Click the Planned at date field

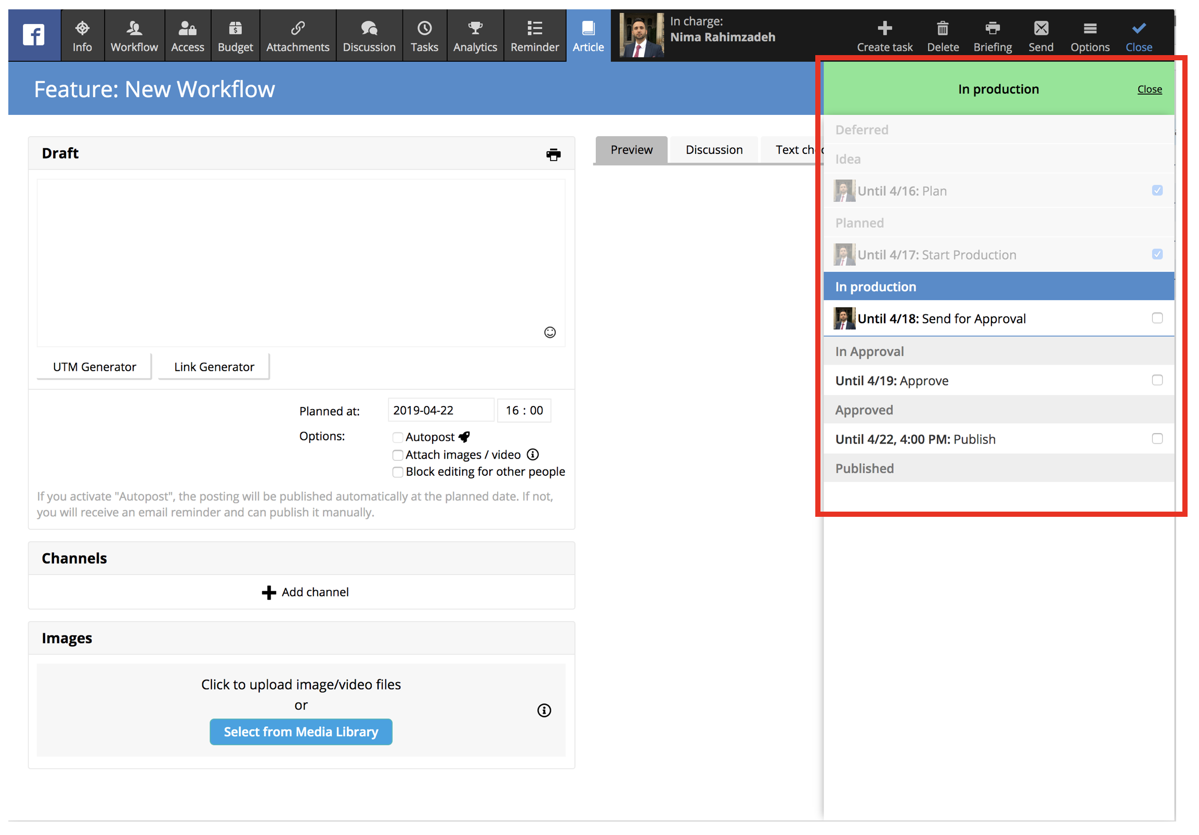[440, 410]
